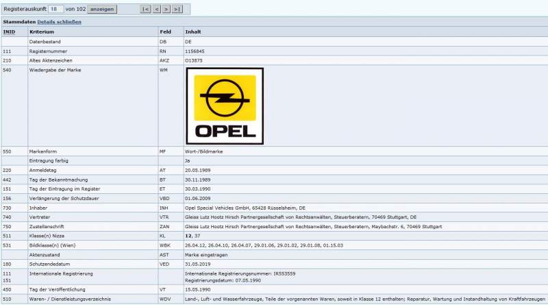The height and width of the screenshot is (305, 548).
Task: Select Veröffentlichung date 15.05.1990
Action: (x=198, y=290)
